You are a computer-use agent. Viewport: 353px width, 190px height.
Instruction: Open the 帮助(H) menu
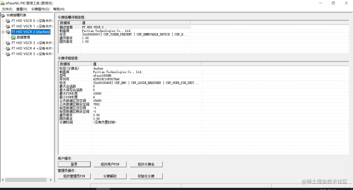(x=59, y=9)
